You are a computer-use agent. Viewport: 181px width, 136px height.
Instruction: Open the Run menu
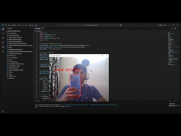26,25
